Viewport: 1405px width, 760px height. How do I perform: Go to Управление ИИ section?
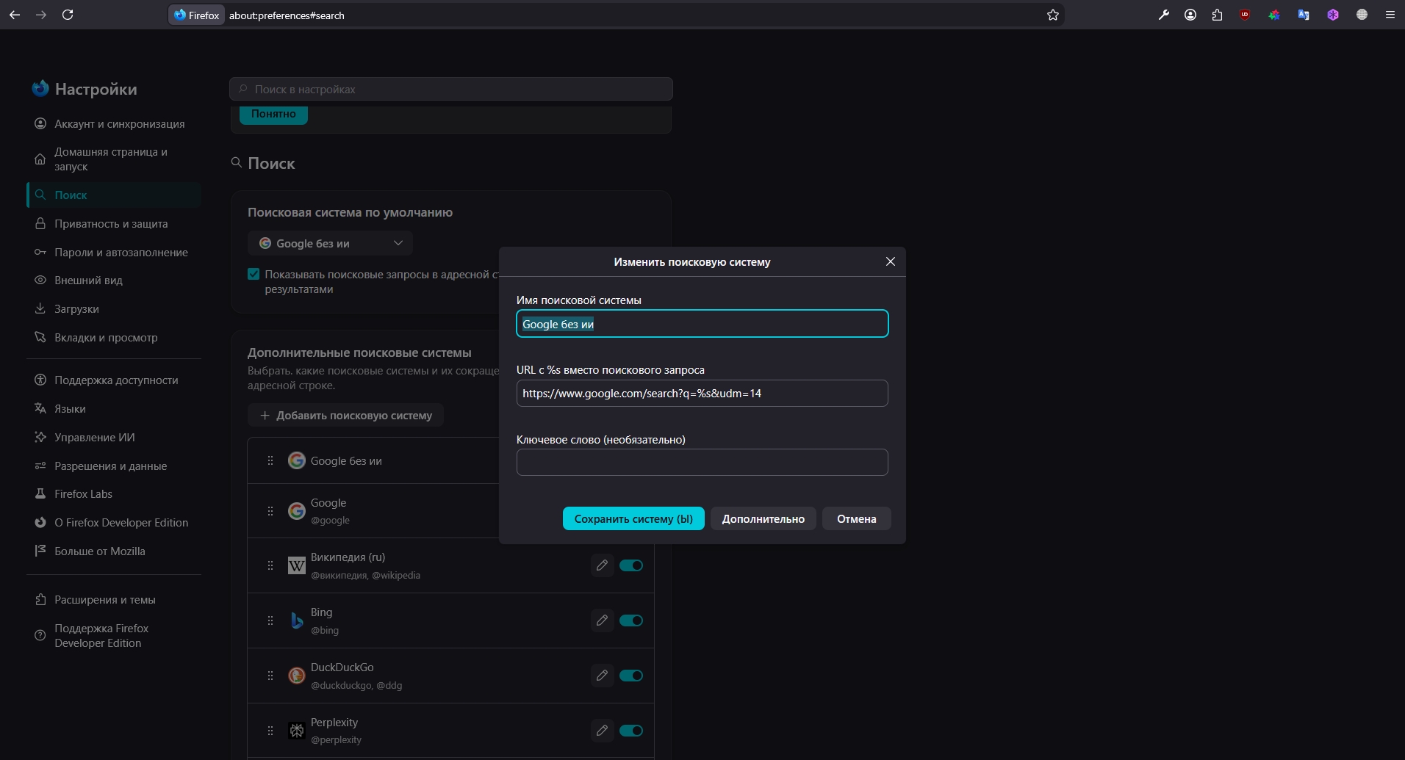(x=114, y=437)
